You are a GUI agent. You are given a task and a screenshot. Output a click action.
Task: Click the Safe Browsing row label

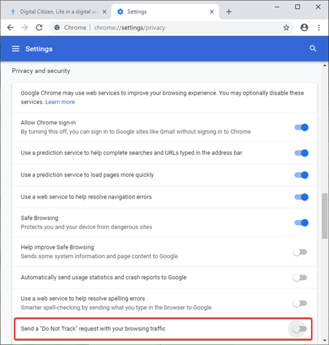(39, 218)
